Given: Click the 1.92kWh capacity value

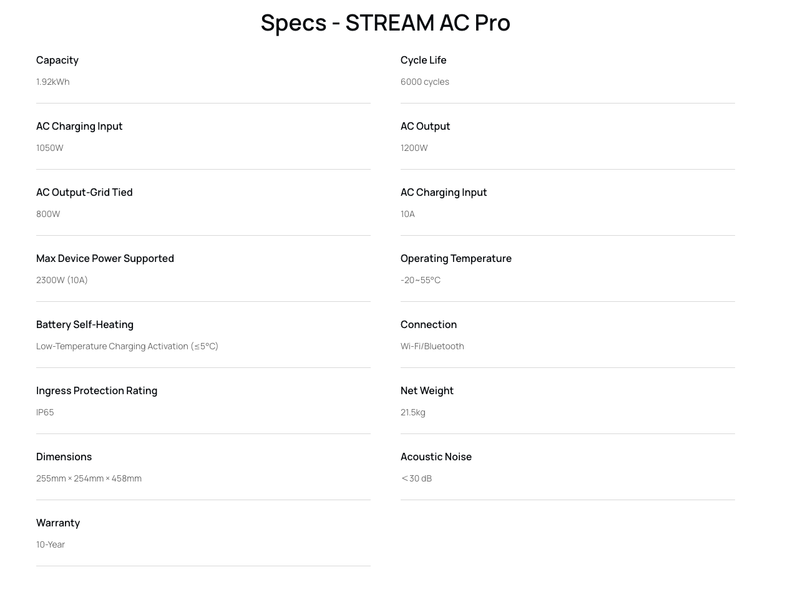Looking at the screenshot, I should [x=53, y=82].
